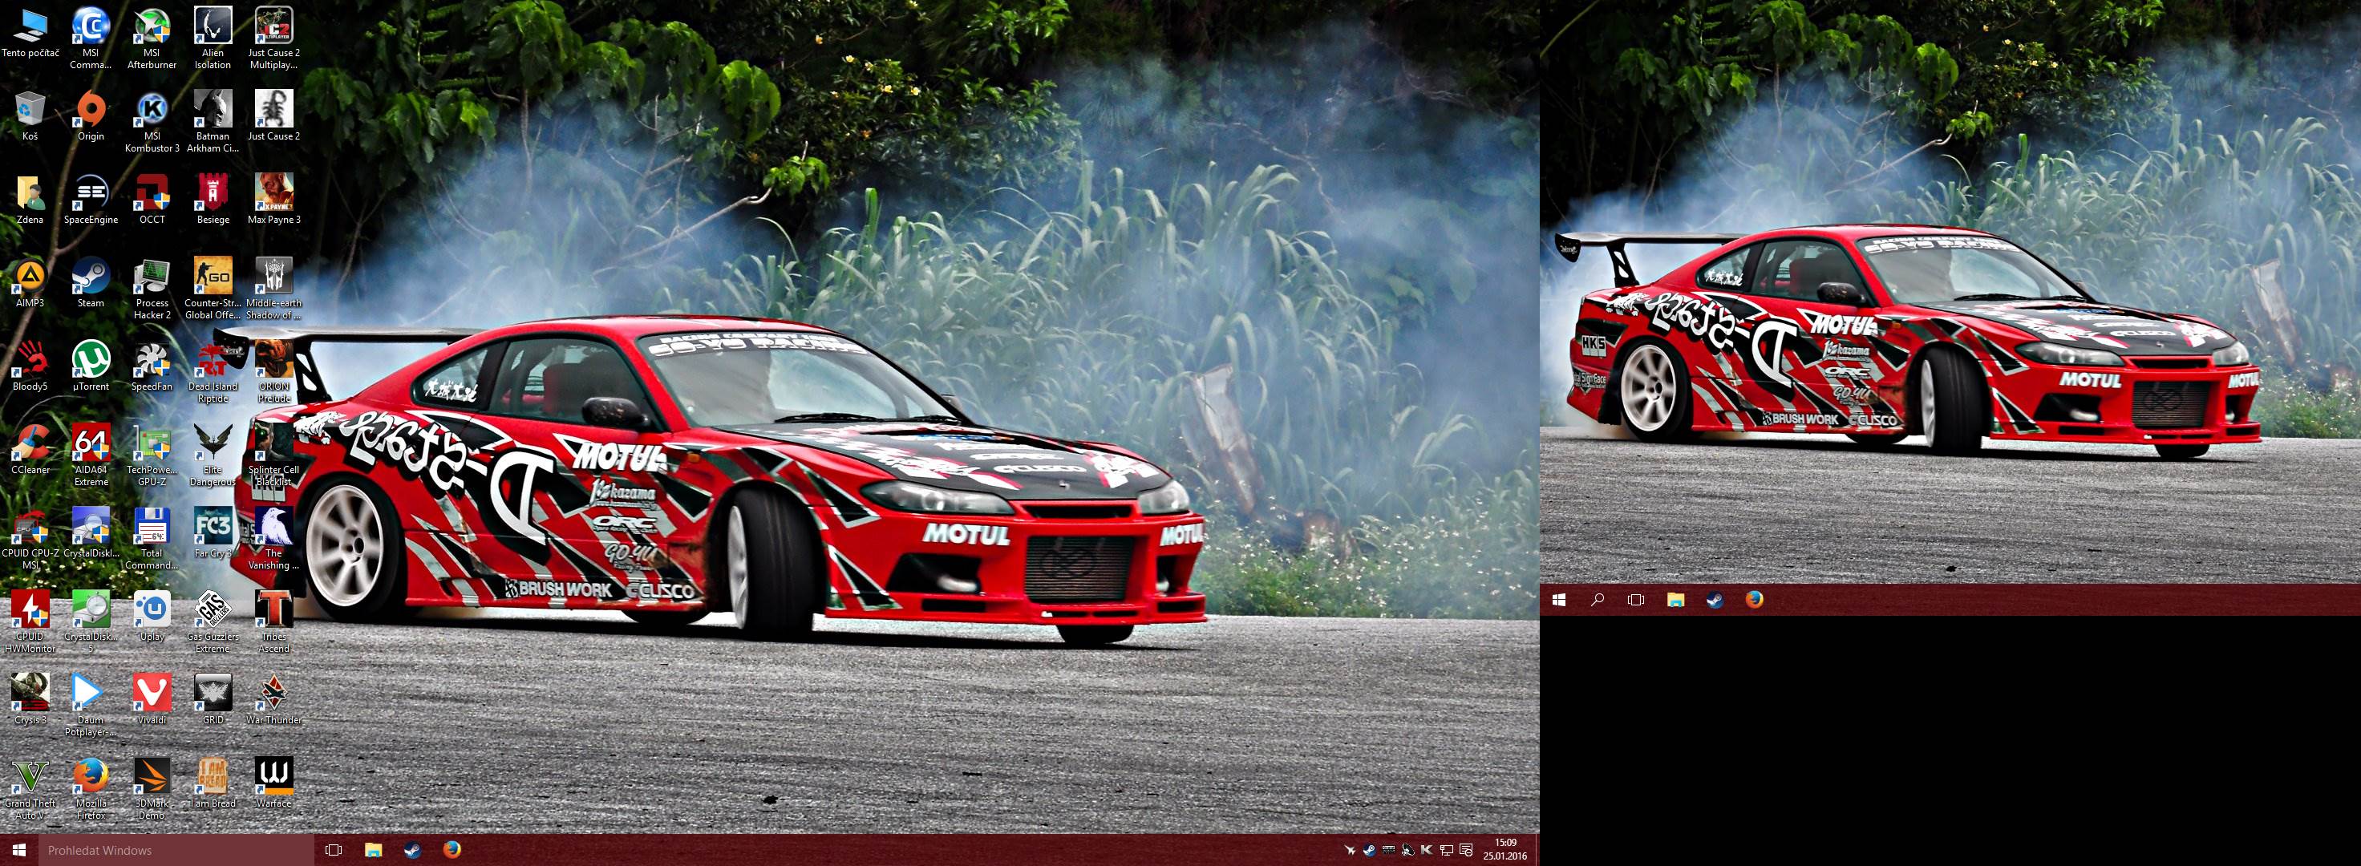The width and height of the screenshot is (2361, 866).
Task: Click the Warface desktop shortcut
Action: 274,784
